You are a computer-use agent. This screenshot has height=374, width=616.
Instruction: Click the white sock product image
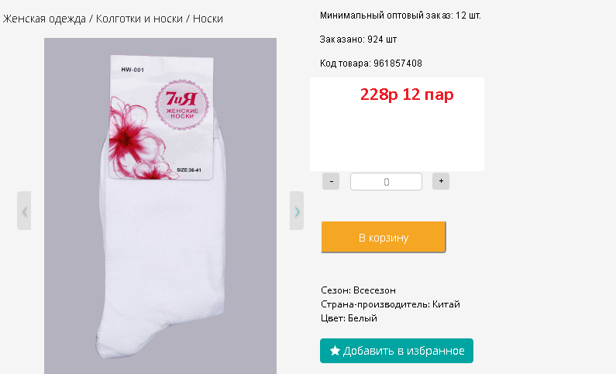pyautogui.click(x=160, y=206)
